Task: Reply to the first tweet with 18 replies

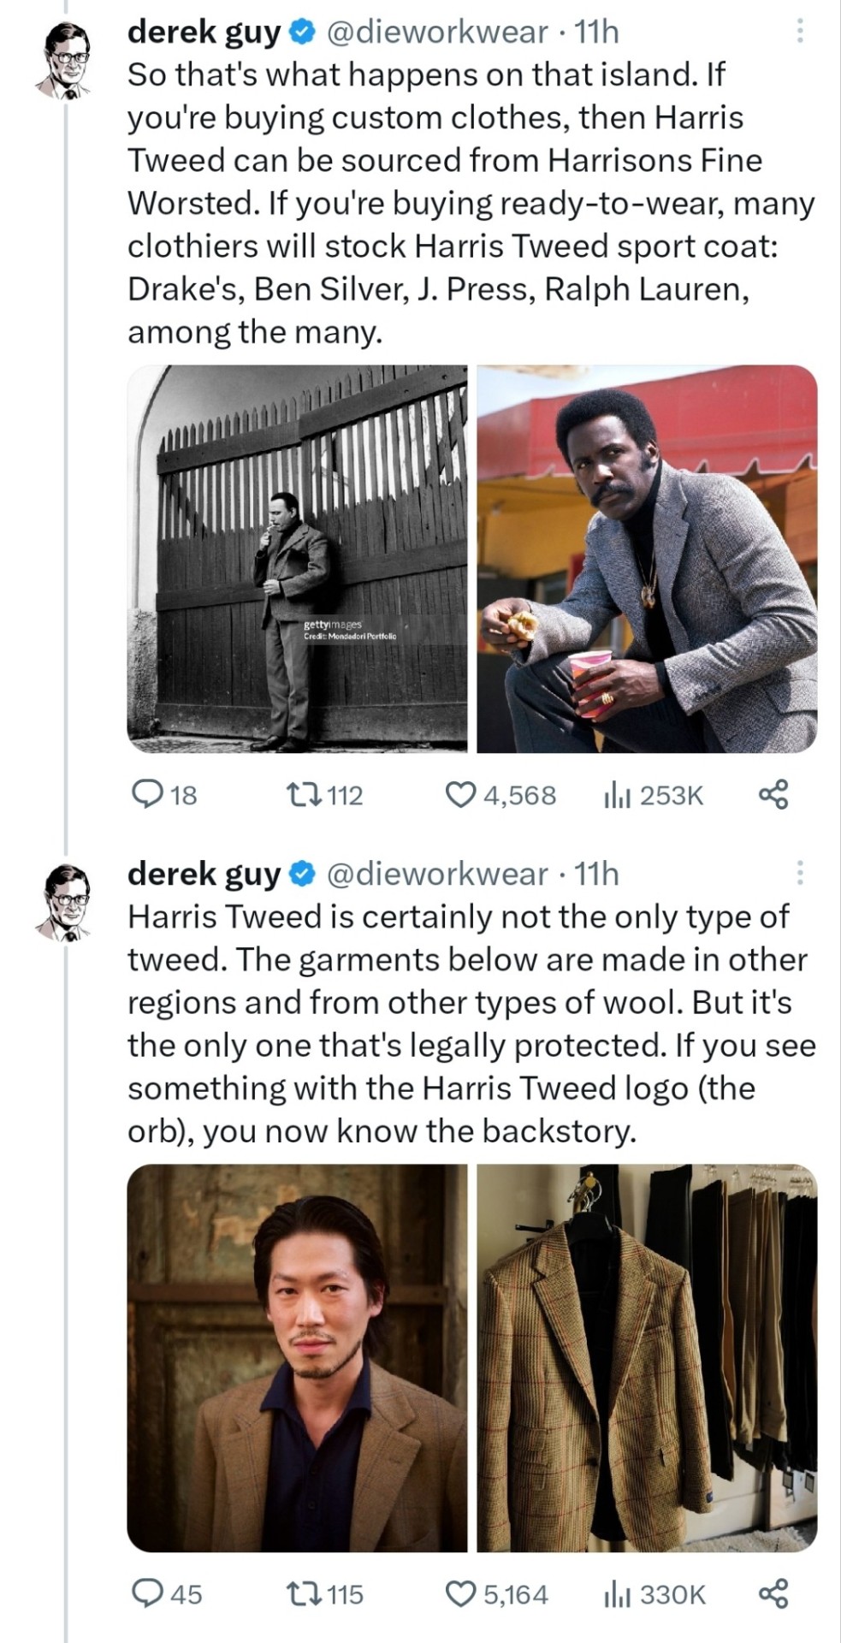Action: [147, 795]
